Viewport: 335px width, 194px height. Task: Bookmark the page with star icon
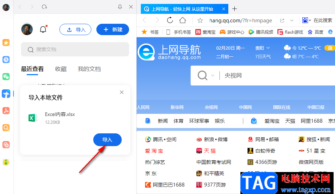[200, 21]
